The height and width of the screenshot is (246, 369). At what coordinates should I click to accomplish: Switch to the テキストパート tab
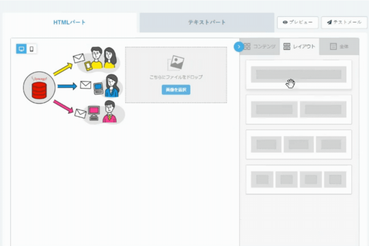click(x=207, y=23)
